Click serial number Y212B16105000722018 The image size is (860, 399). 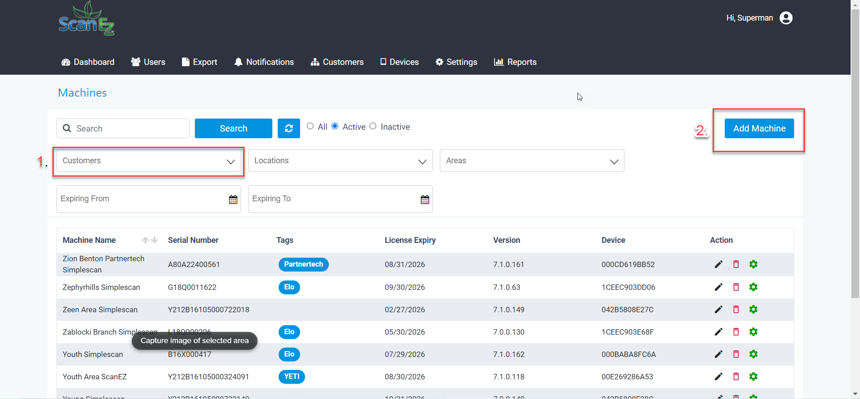[x=209, y=310]
